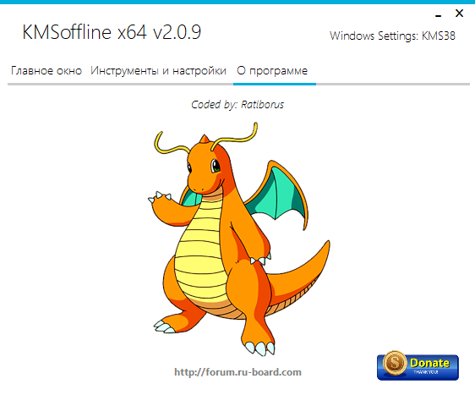The image size is (475, 395).
Task: Switch to the Главное окно tab
Action: 46,71
